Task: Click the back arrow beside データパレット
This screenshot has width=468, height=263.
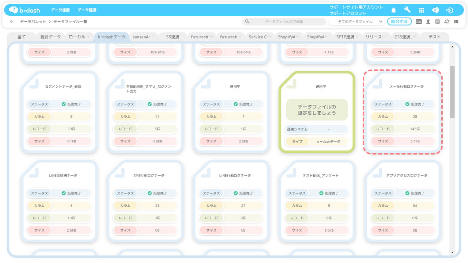Action: (12, 22)
